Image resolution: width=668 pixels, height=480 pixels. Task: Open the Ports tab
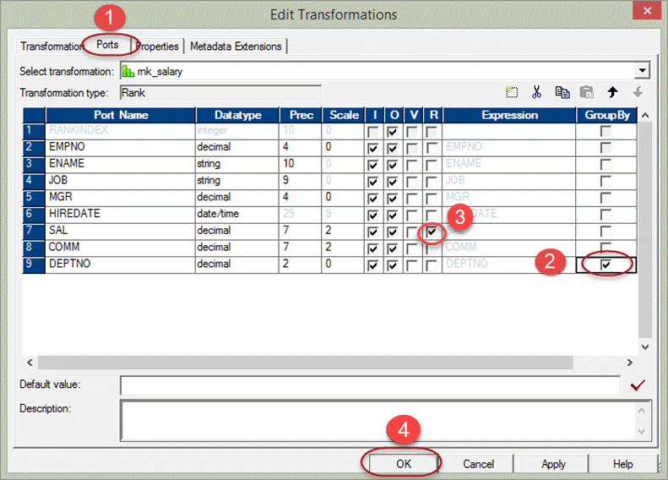click(x=107, y=45)
